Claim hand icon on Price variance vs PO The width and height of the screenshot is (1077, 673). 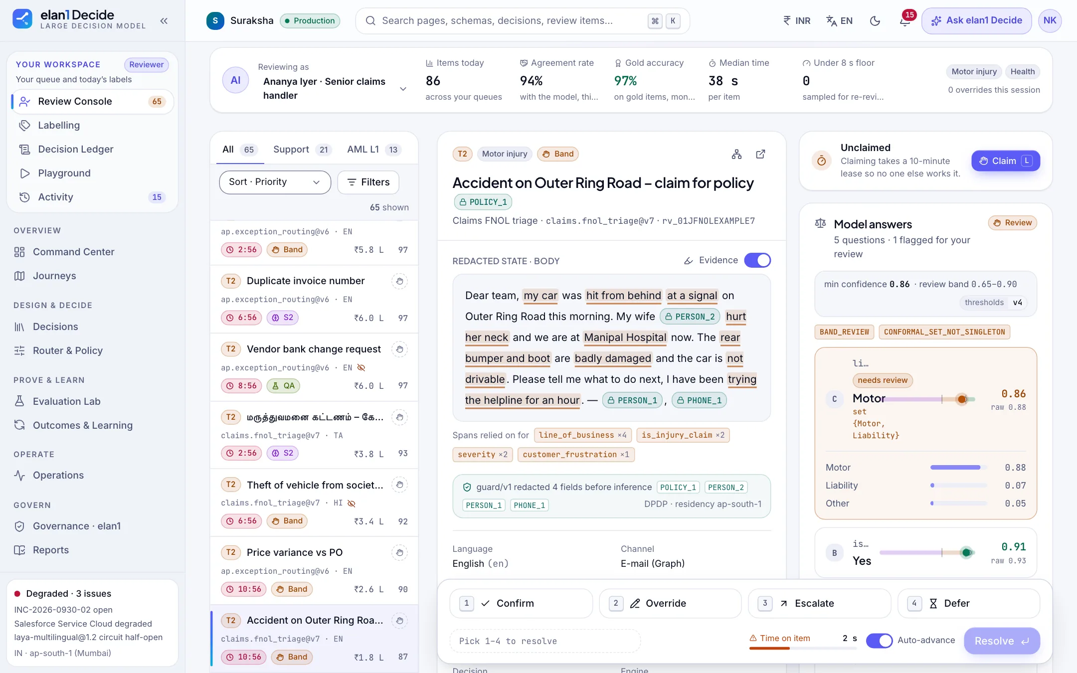click(399, 553)
